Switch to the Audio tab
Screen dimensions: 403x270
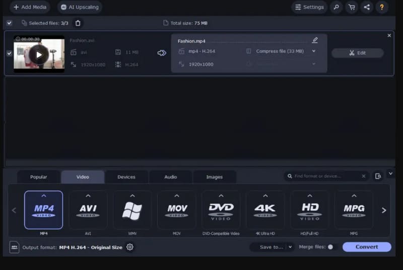(x=171, y=176)
